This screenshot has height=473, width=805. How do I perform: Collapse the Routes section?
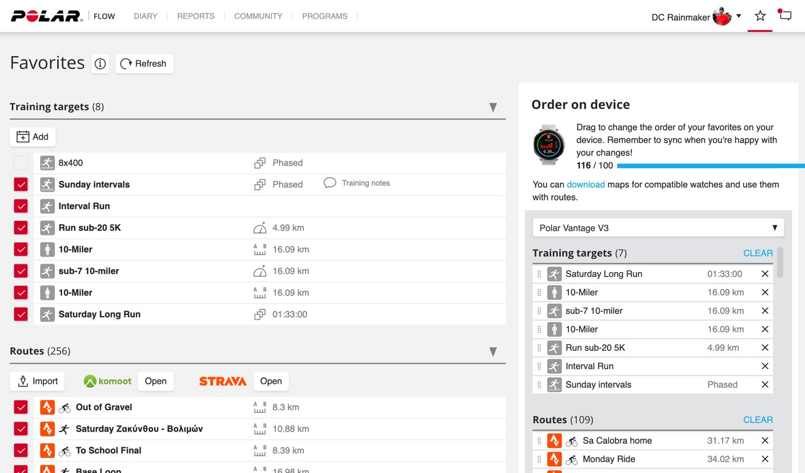[x=493, y=352]
